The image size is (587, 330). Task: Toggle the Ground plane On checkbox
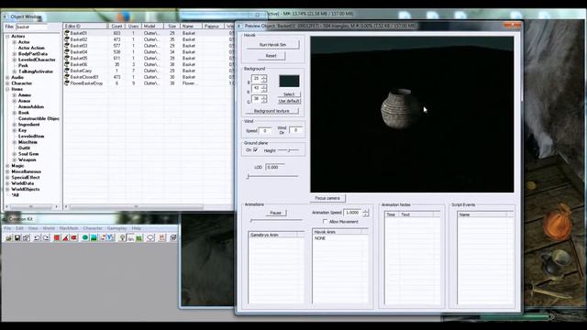(x=255, y=150)
